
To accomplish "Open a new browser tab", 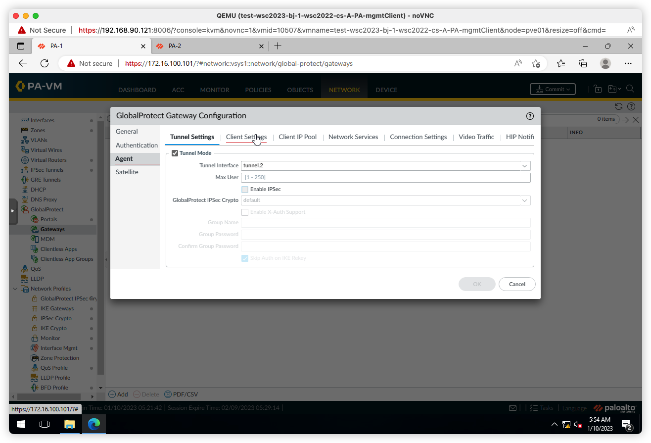I will (x=278, y=46).
